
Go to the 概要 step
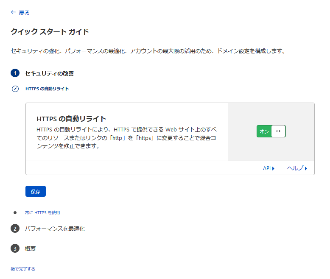click(30, 248)
